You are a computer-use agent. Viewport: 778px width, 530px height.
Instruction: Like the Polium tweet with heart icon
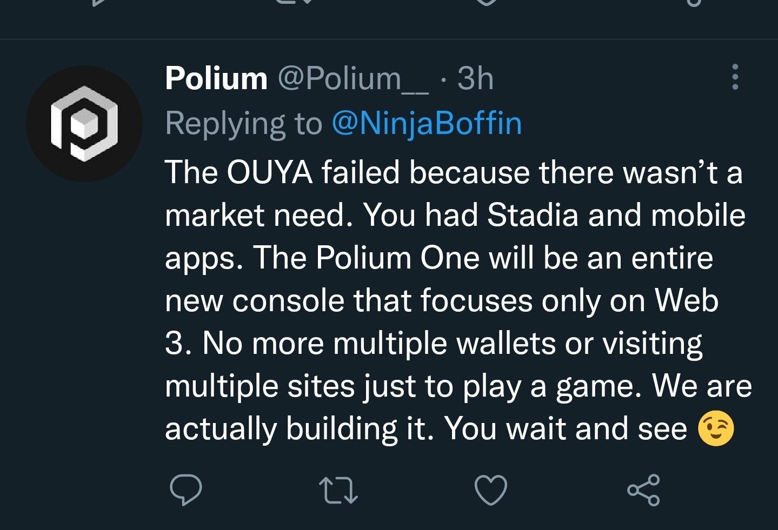(x=490, y=490)
